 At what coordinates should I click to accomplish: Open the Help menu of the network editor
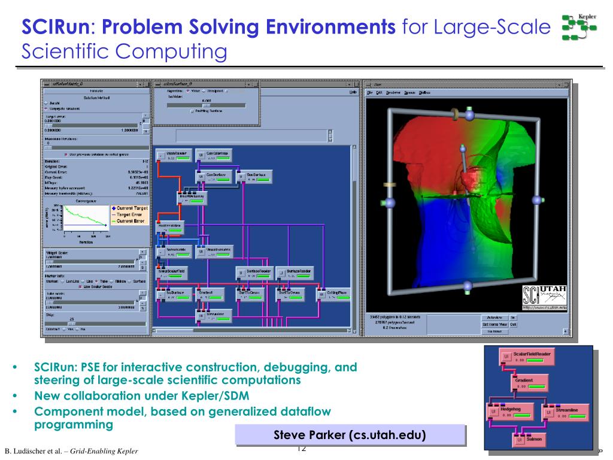click(353, 92)
